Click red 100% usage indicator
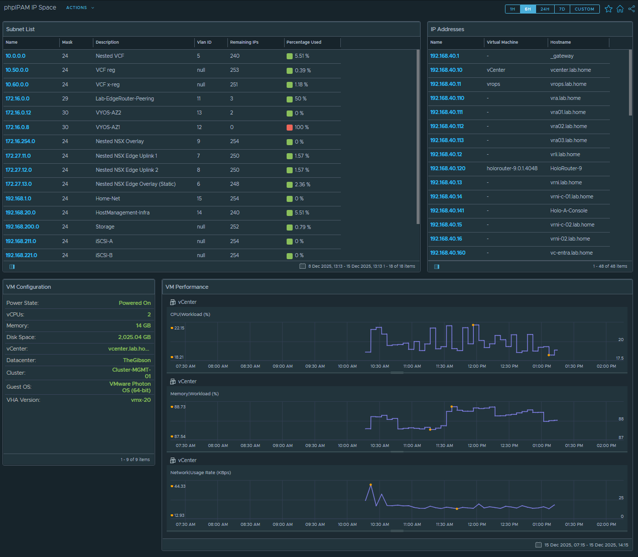Viewport: 638px width, 557px height. (x=290, y=127)
